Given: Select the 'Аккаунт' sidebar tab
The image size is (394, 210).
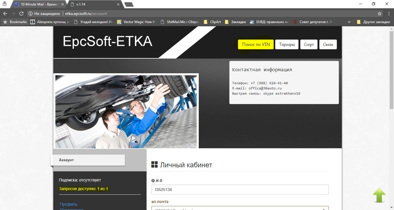Looking at the screenshot, I should pyautogui.click(x=88, y=160).
